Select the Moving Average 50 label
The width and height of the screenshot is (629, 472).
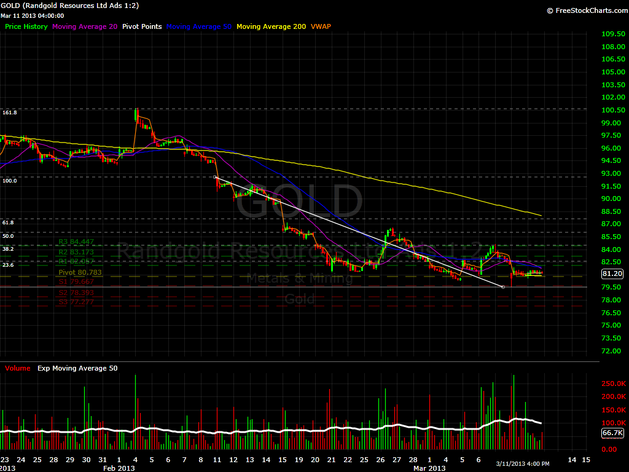click(x=198, y=26)
